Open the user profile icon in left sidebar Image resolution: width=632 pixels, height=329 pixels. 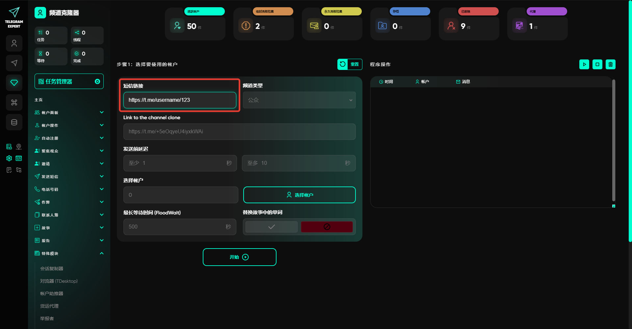14,43
